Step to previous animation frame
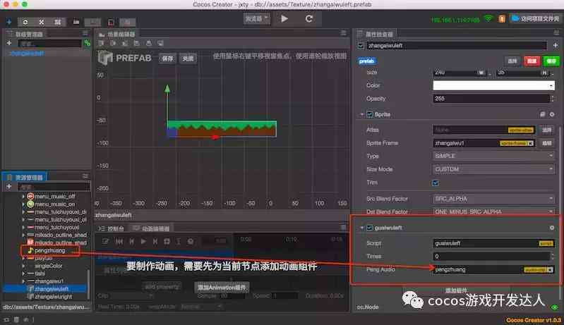 click(131, 242)
